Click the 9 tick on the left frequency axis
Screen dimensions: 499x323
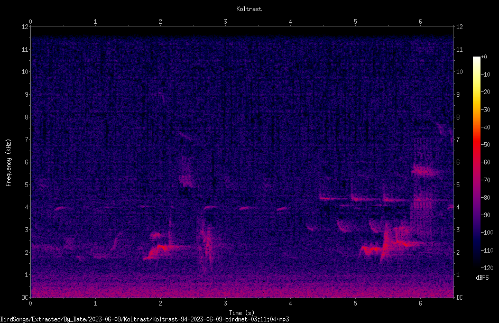(27, 95)
